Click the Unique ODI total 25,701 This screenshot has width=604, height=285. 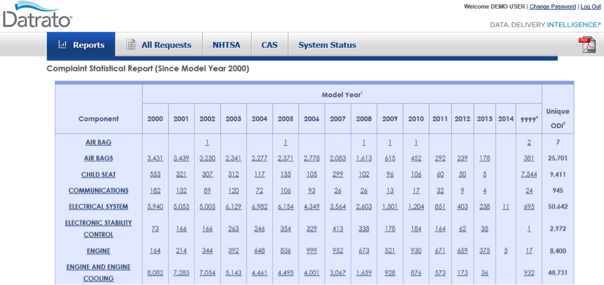point(558,158)
